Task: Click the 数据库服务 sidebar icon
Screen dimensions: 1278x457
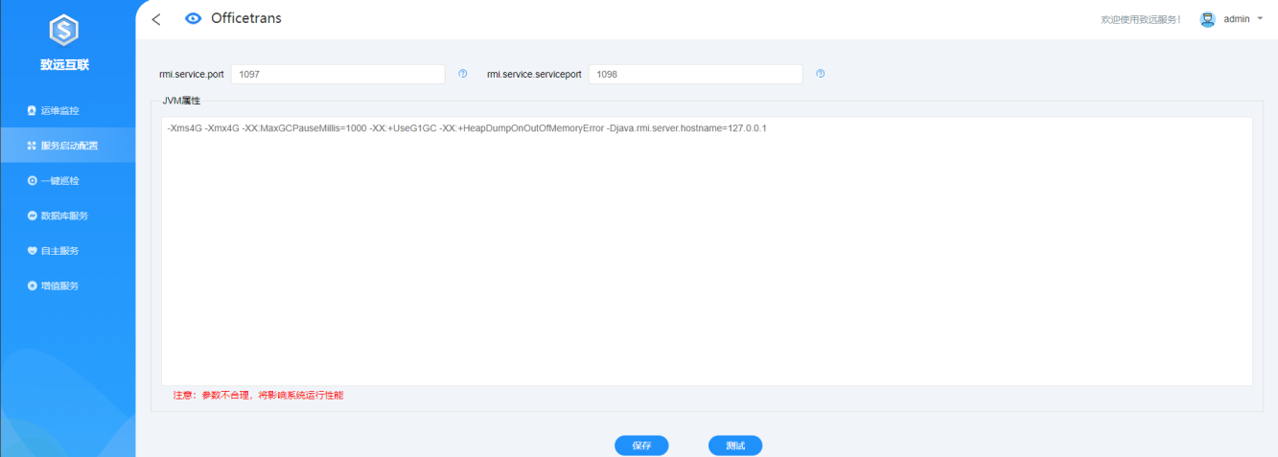Action: (32, 216)
